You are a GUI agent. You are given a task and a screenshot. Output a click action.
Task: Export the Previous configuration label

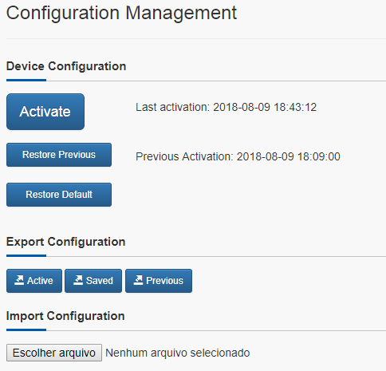(165, 281)
